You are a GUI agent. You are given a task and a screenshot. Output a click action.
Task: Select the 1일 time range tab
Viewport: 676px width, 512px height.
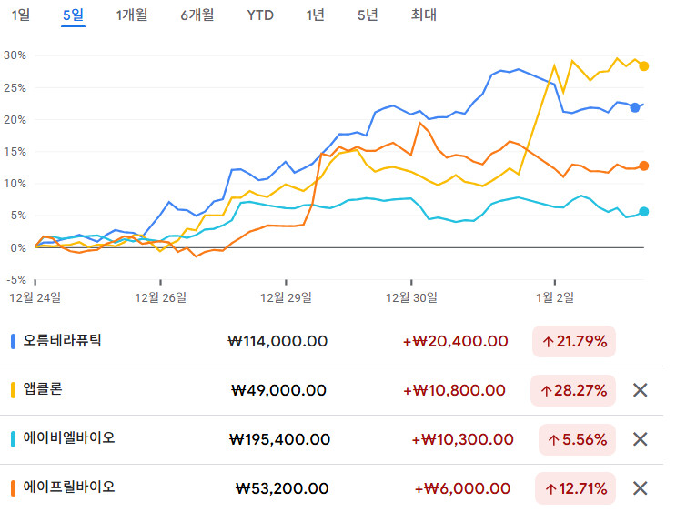point(19,15)
